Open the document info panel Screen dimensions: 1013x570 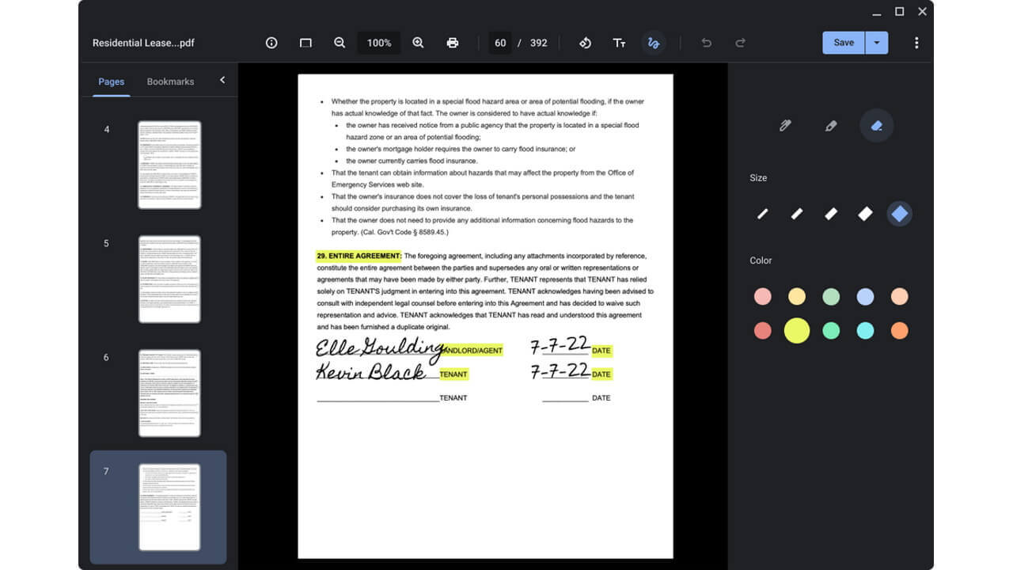click(271, 43)
